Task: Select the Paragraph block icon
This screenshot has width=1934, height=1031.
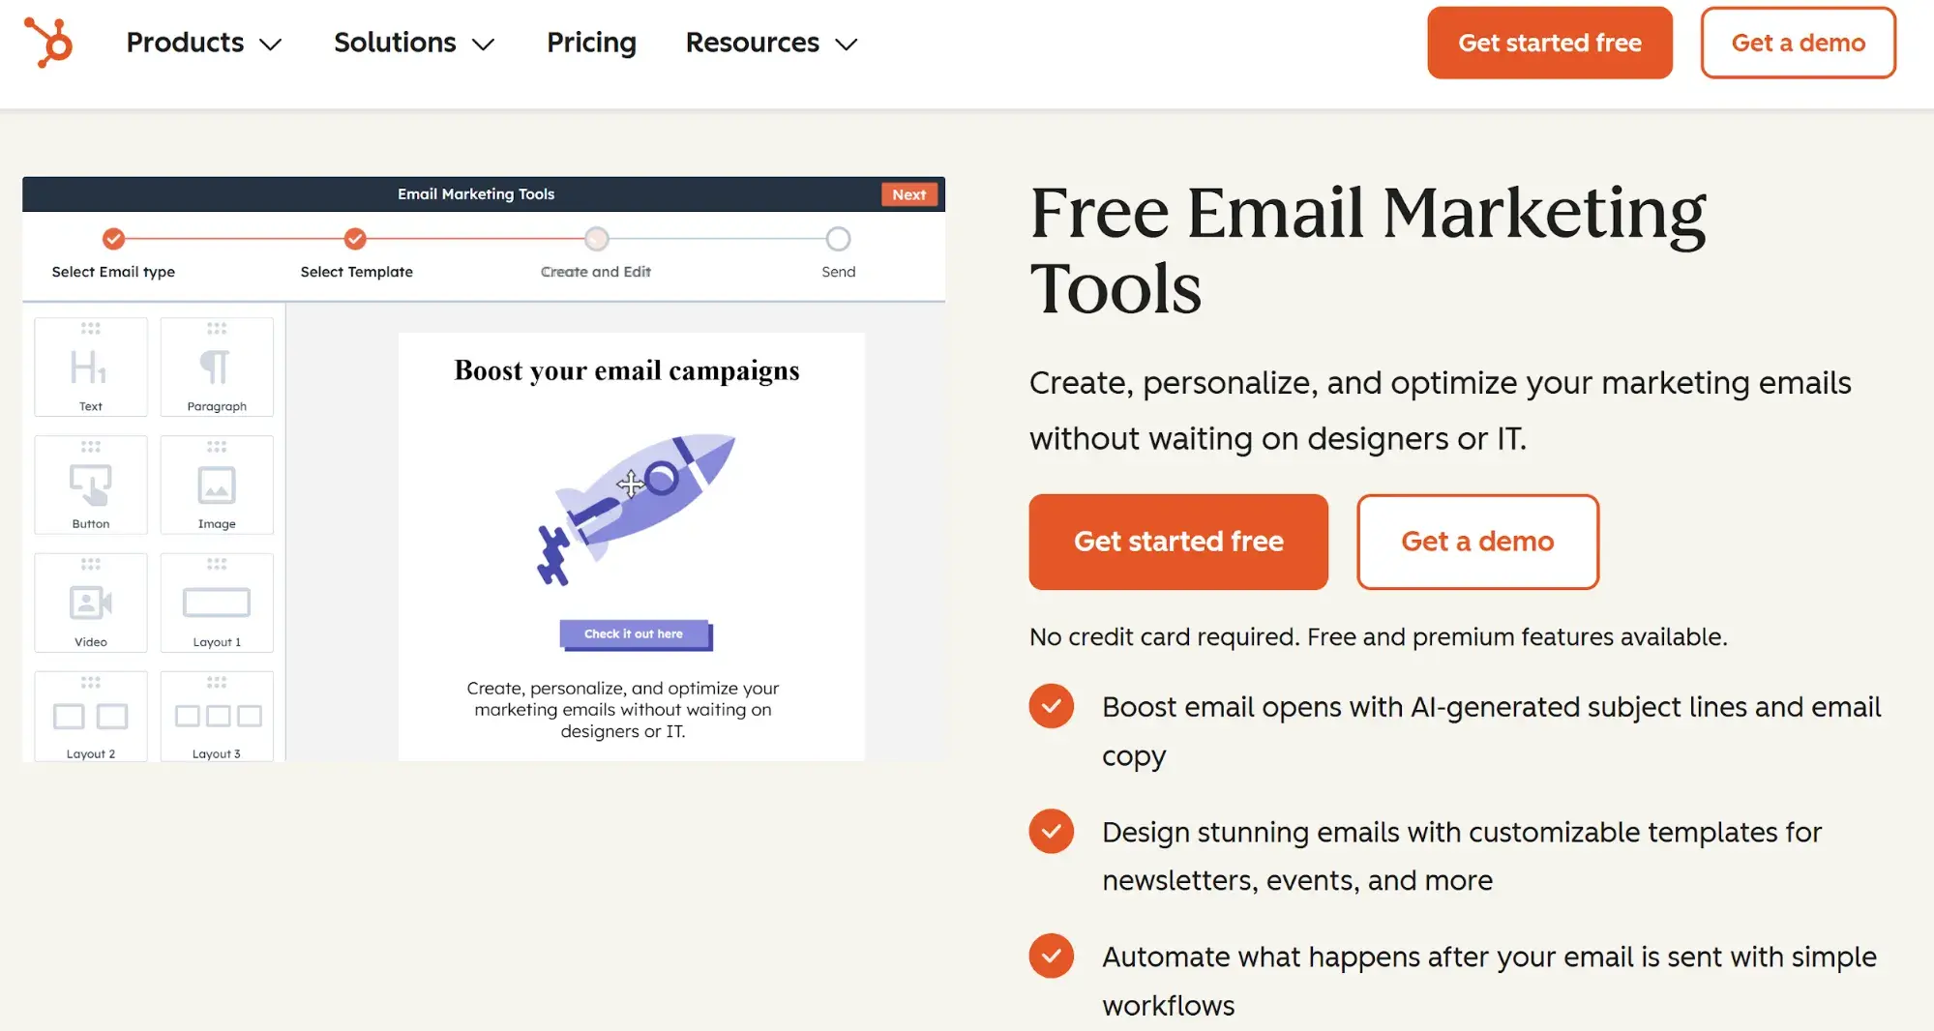Action: coord(217,367)
